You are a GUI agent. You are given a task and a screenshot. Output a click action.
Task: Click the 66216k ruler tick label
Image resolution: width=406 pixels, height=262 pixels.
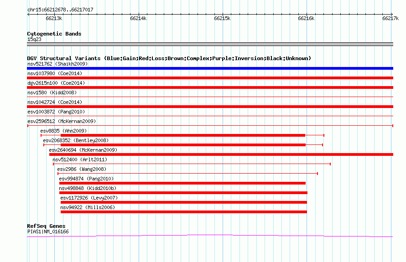click(306, 18)
